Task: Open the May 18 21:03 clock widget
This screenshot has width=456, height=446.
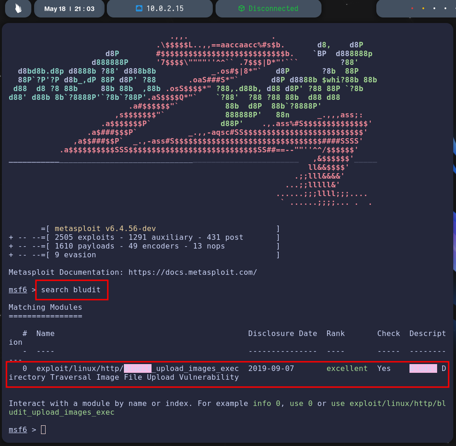Action: pos(69,9)
